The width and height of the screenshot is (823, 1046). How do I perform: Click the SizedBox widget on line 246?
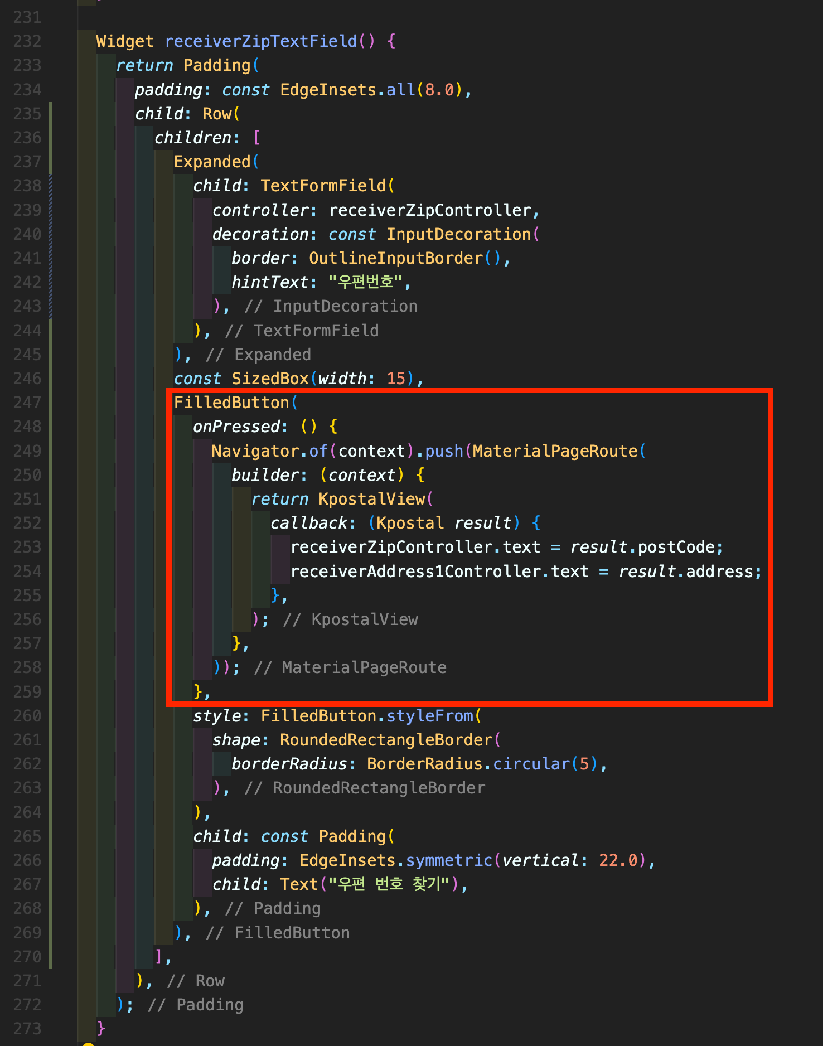pyautogui.click(x=270, y=379)
